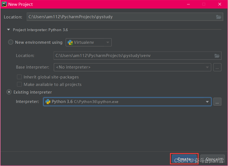Open the Python 3.6 Interpreter dropdown
Viewport: 228px width, 166px height.
[127, 102]
